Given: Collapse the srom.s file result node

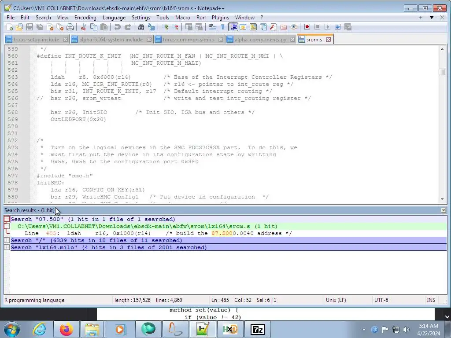Looking at the screenshot, I should [7, 226].
